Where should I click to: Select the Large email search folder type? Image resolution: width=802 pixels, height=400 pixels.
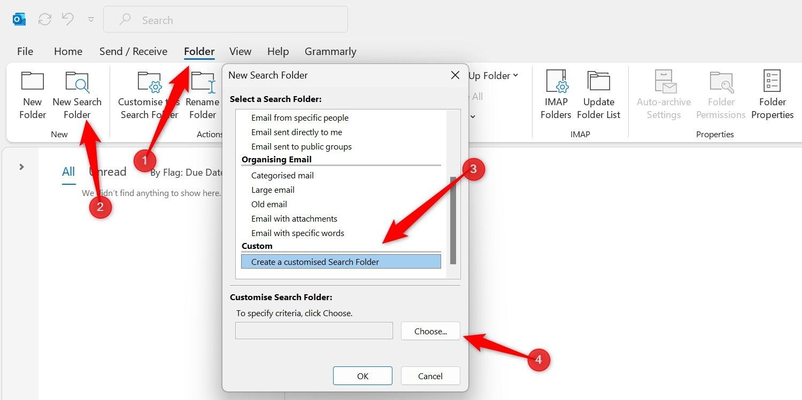pyautogui.click(x=273, y=190)
